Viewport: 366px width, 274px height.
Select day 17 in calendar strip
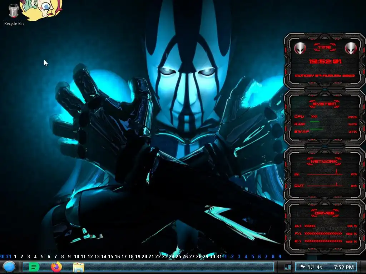point(124,257)
